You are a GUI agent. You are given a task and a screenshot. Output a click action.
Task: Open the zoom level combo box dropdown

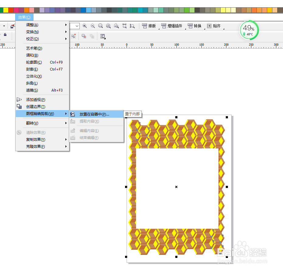pyautogui.click(x=77, y=26)
